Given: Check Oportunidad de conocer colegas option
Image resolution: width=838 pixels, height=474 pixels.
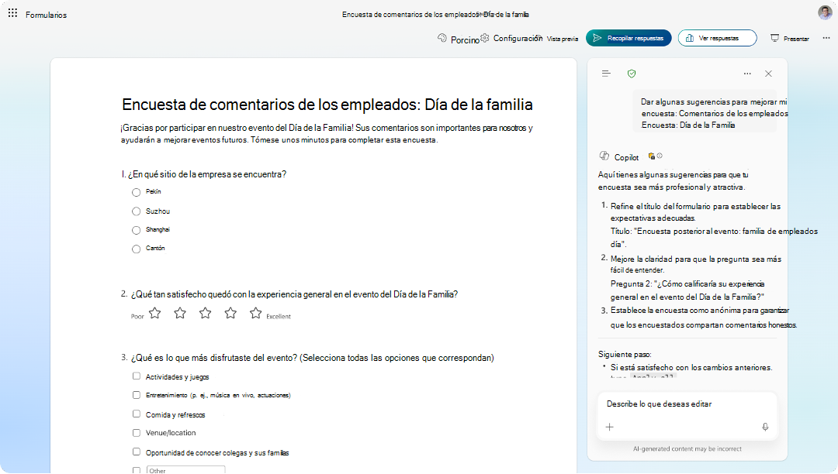Looking at the screenshot, I should click(x=137, y=452).
